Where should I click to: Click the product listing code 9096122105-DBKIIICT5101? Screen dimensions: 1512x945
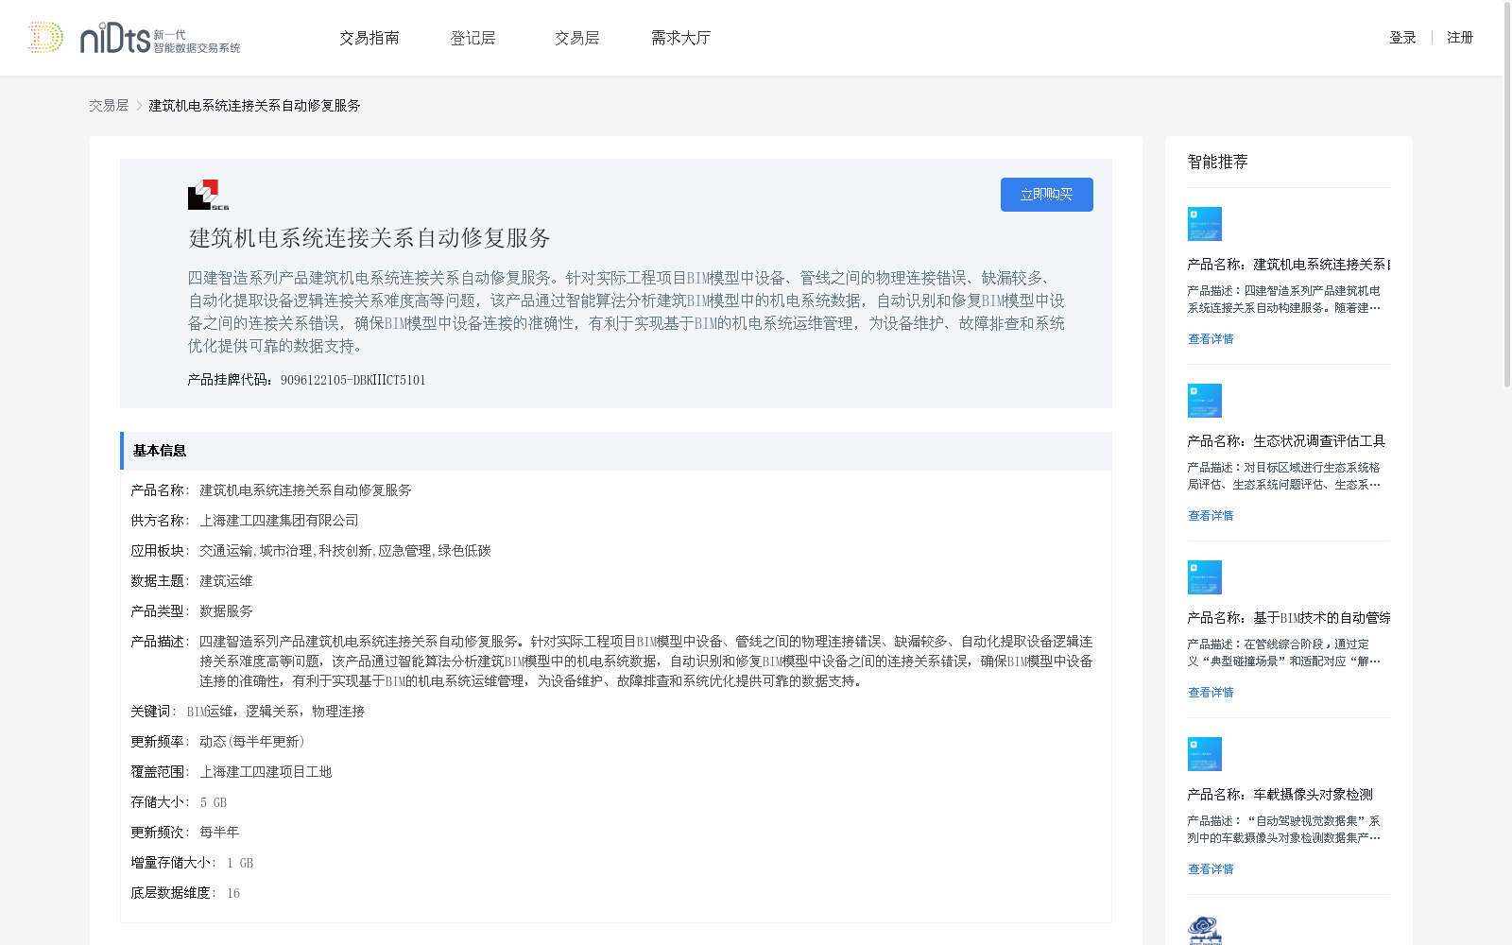point(353,381)
